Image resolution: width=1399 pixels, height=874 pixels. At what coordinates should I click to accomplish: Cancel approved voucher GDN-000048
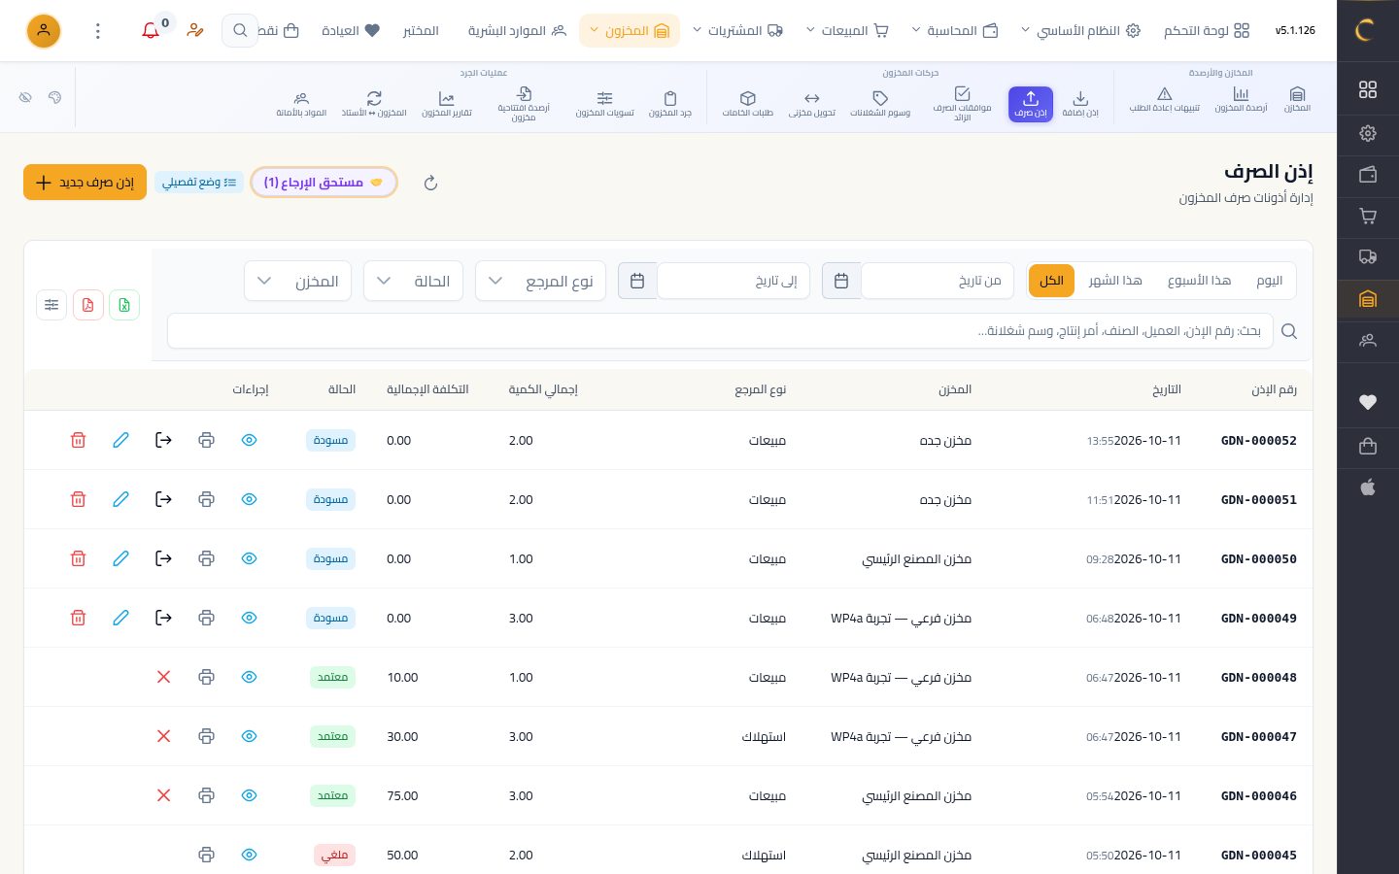click(x=163, y=677)
